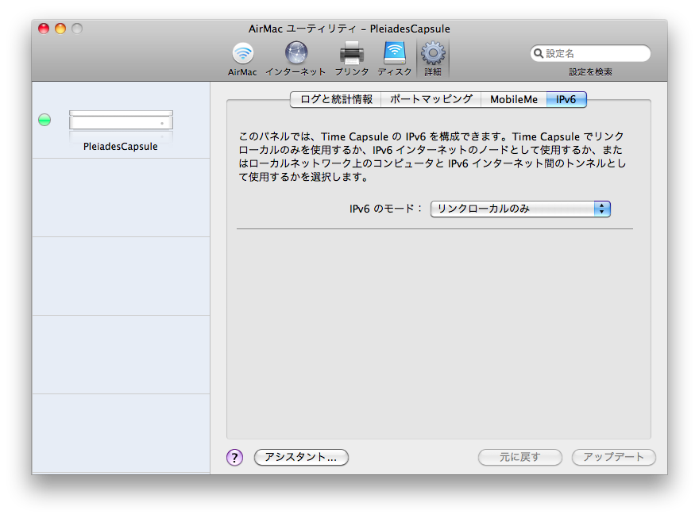Minimize the window with yellow button
The width and height of the screenshot is (699, 518).
click(60, 29)
